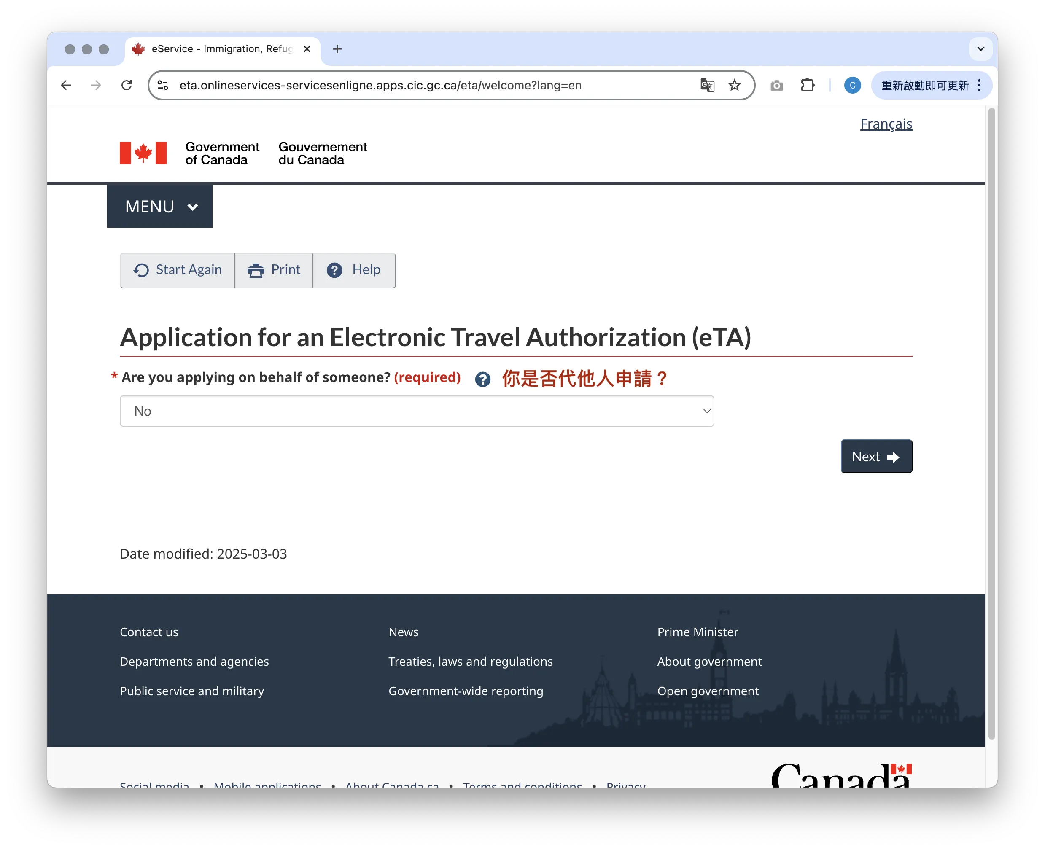Open the Extensions puzzle icon

click(808, 85)
